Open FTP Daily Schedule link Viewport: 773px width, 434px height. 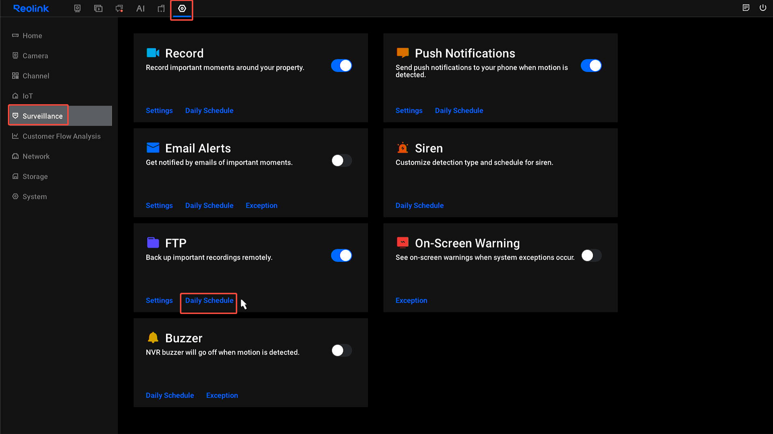[x=209, y=301]
